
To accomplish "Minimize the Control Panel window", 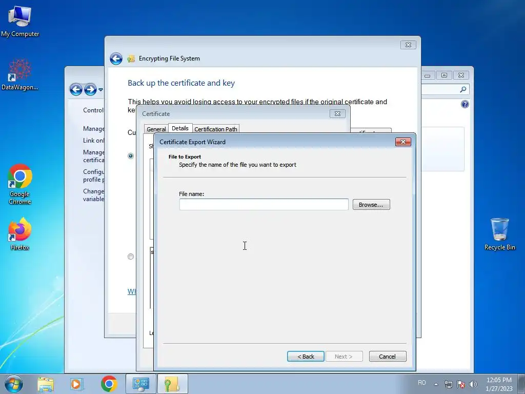I will [427, 75].
